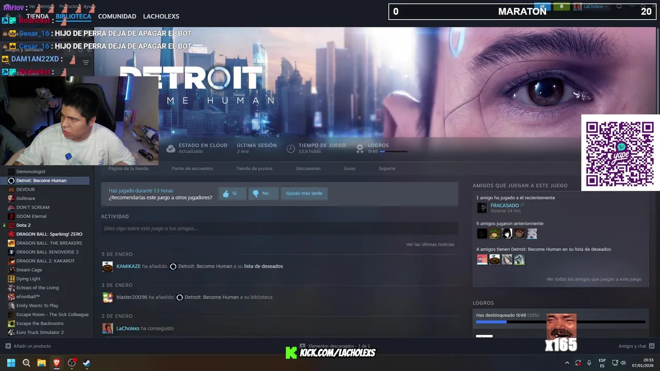Click the notifications bell button

pos(562,7)
